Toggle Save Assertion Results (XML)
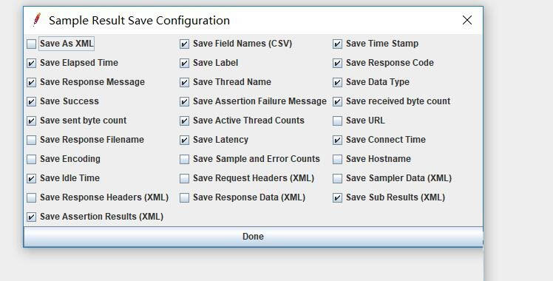 pos(31,217)
